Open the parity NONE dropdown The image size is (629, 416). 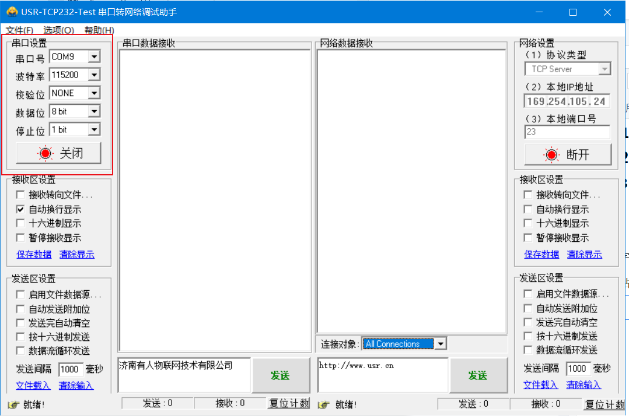click(x=94, y=93)
